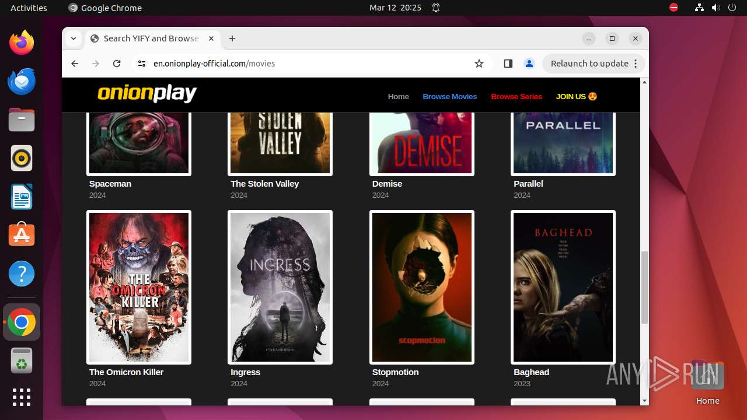Open the Baghead movie poster
This screenshot has height=420, width=747.
[x=563, y=287]
